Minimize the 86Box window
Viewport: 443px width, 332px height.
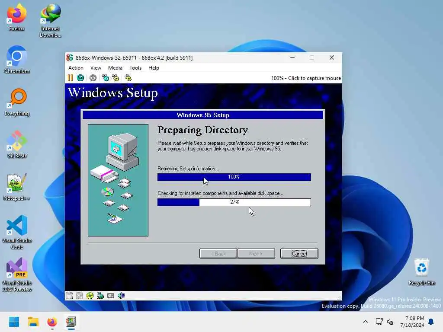tap(292, 57)
